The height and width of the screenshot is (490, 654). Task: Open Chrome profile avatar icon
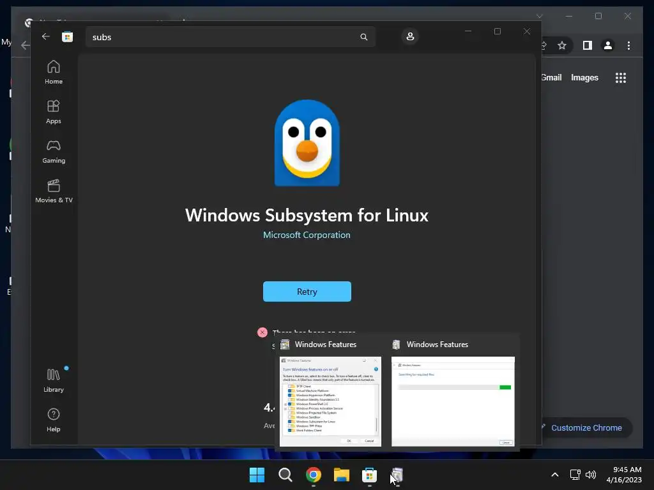click(608, 45)
